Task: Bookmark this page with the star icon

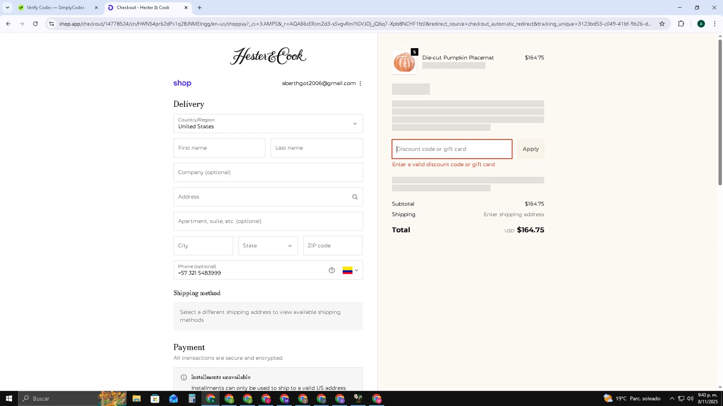Action: [662, 24]
